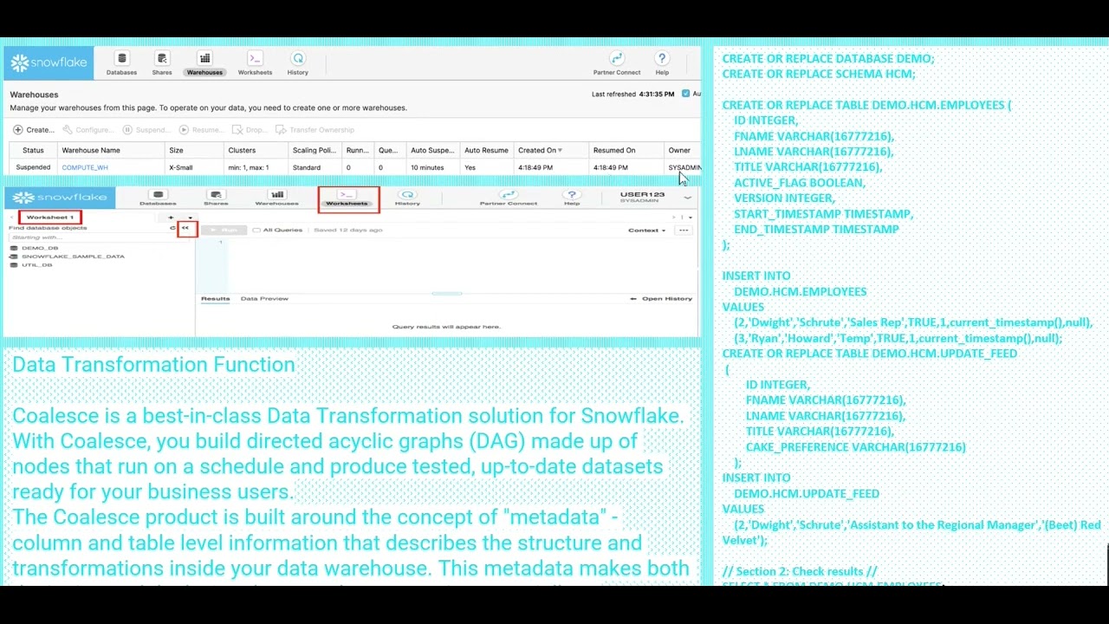Open Databases in the lower worksheet window navigation
Viewport: 1109px width, 624px height.
click(x=158, y=198)
